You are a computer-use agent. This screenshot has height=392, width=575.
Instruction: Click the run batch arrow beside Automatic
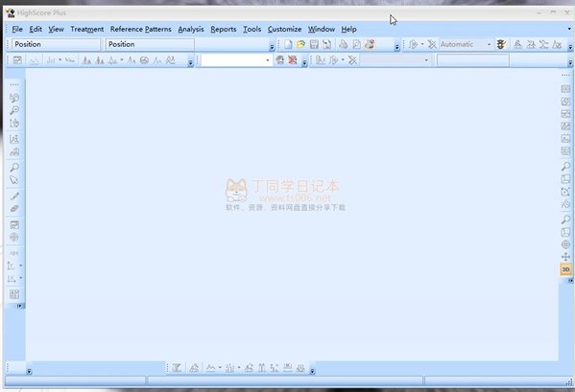tap(413, 44)
